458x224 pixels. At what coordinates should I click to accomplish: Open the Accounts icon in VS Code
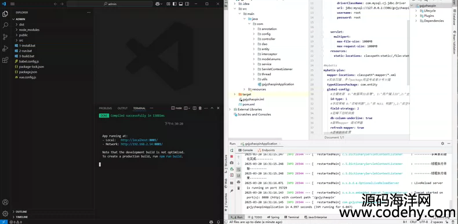tap(5, 202)
